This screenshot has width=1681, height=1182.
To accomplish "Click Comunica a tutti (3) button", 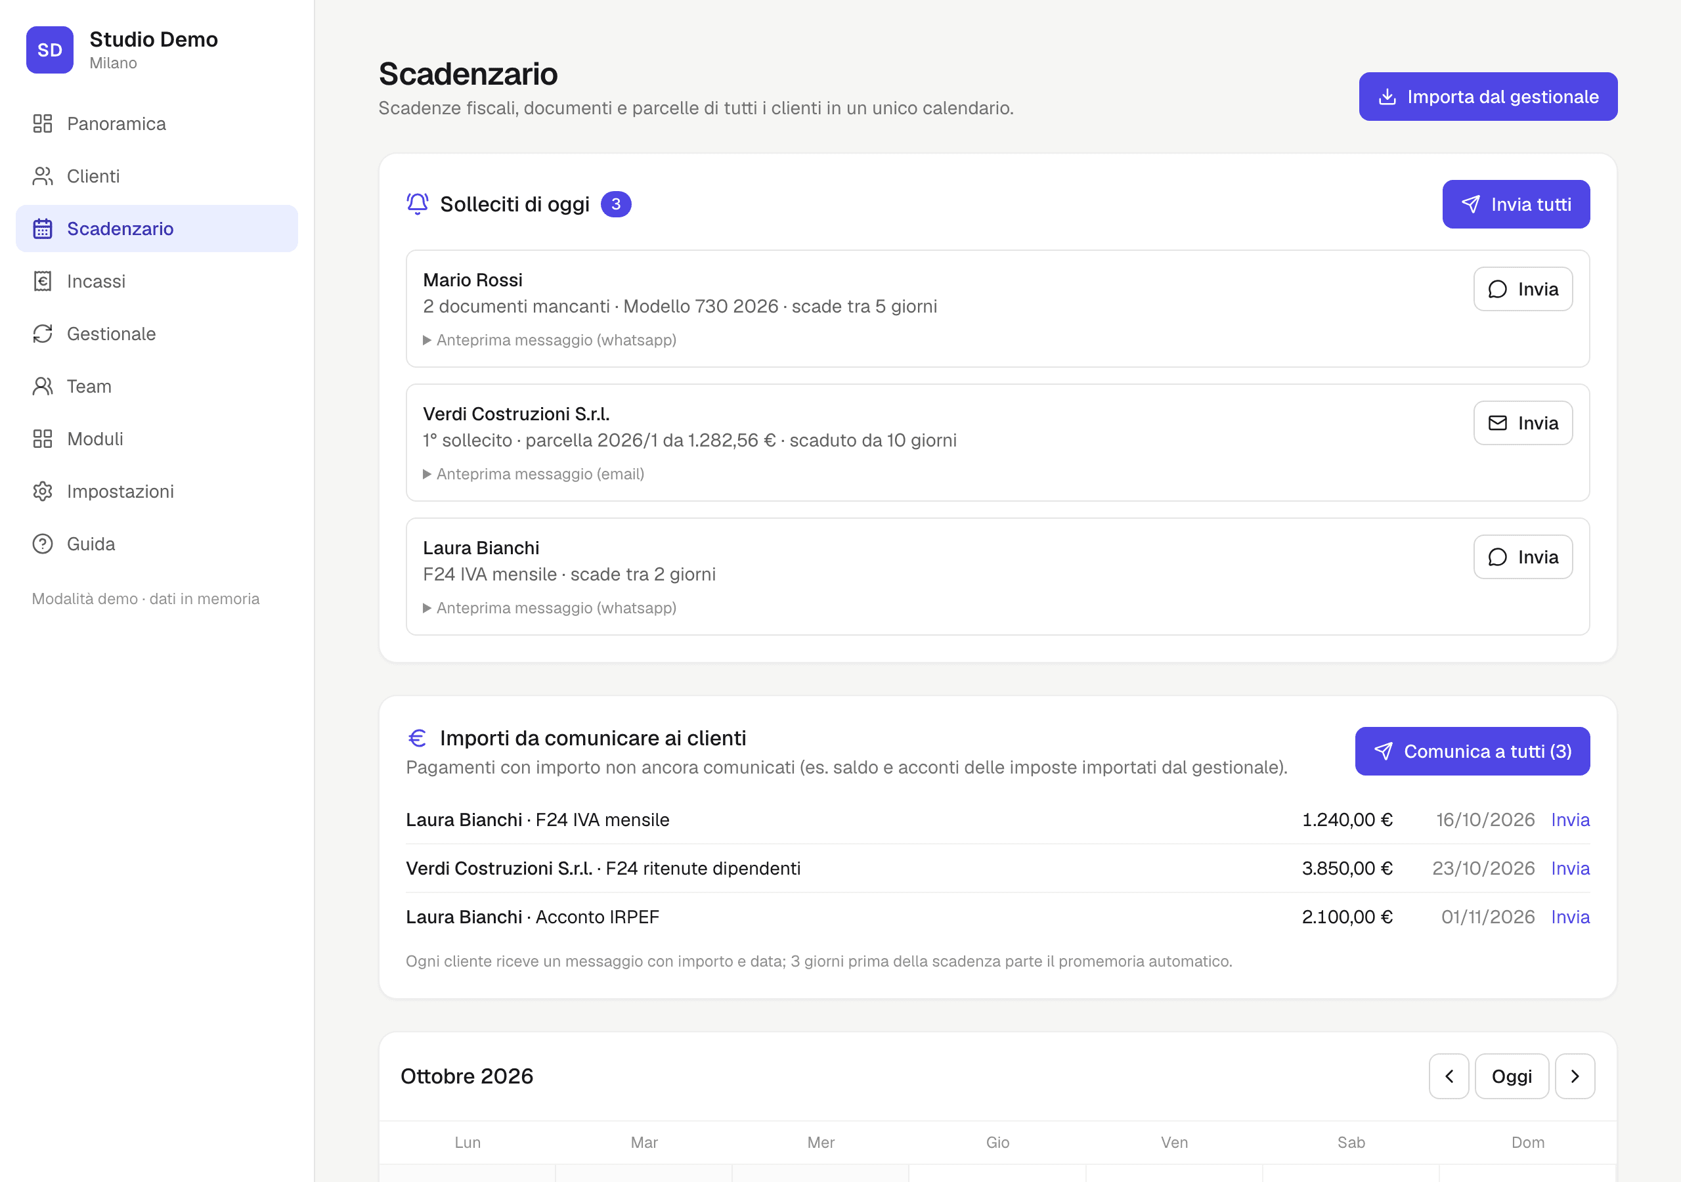I will click(1472, 751).
